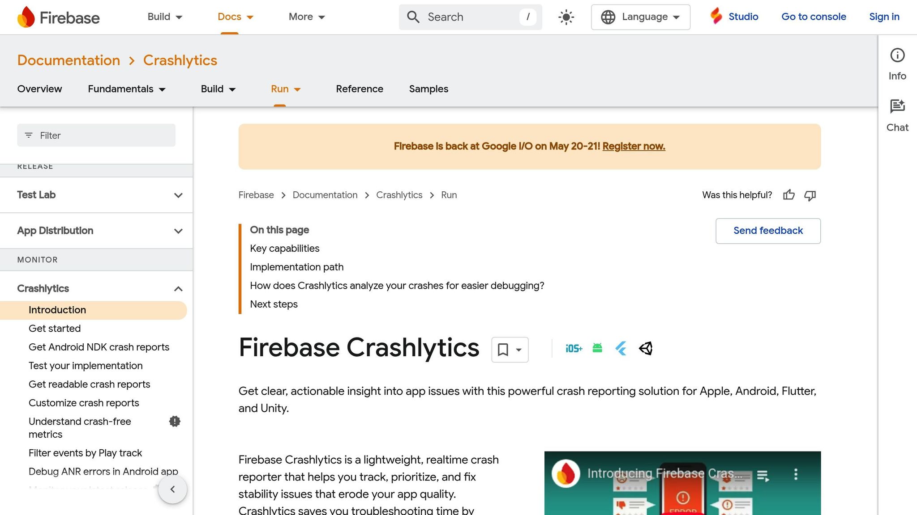Go to the Overview tab
The width and height of the screenshot is (917, 515).
coord(39,89)
